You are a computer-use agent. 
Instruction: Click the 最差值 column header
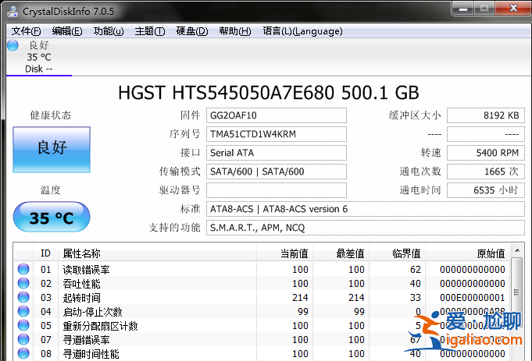[x=341, y=253]
